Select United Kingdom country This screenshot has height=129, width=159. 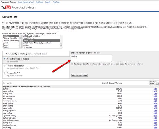coord(41,38)
